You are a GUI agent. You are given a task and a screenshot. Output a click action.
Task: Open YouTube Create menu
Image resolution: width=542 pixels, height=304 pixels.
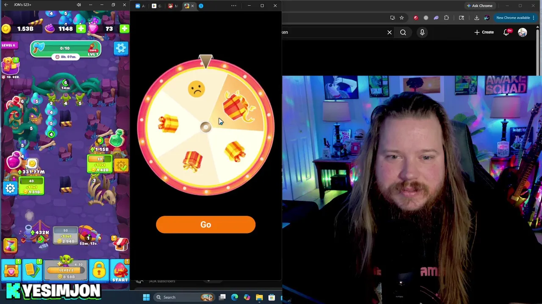point(484,32)
